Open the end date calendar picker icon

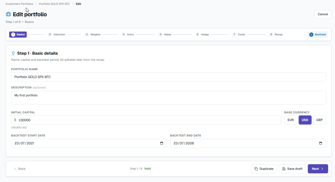321,143
